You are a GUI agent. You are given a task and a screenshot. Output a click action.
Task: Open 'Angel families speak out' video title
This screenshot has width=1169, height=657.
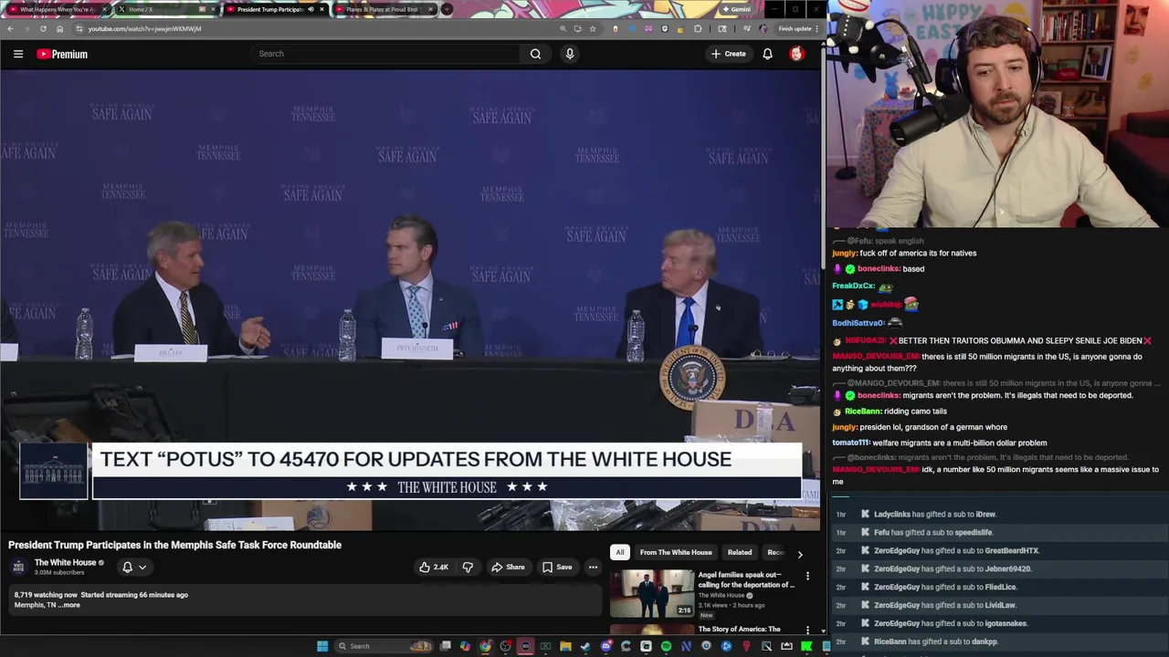pyautogui.click(x=746, y=579)
